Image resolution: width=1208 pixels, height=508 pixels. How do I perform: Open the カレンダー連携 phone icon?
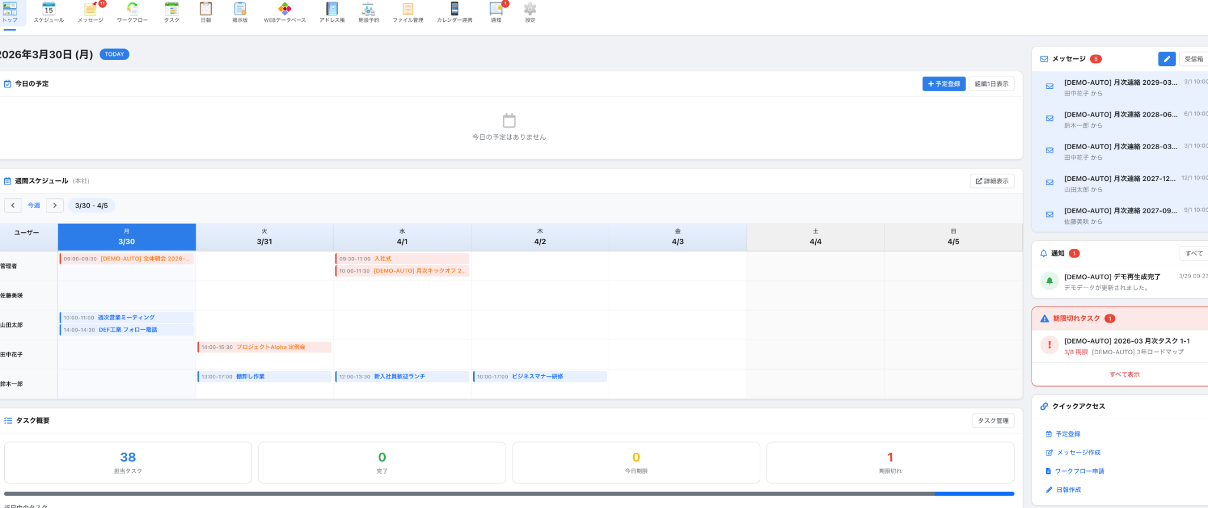coord(454,9)
